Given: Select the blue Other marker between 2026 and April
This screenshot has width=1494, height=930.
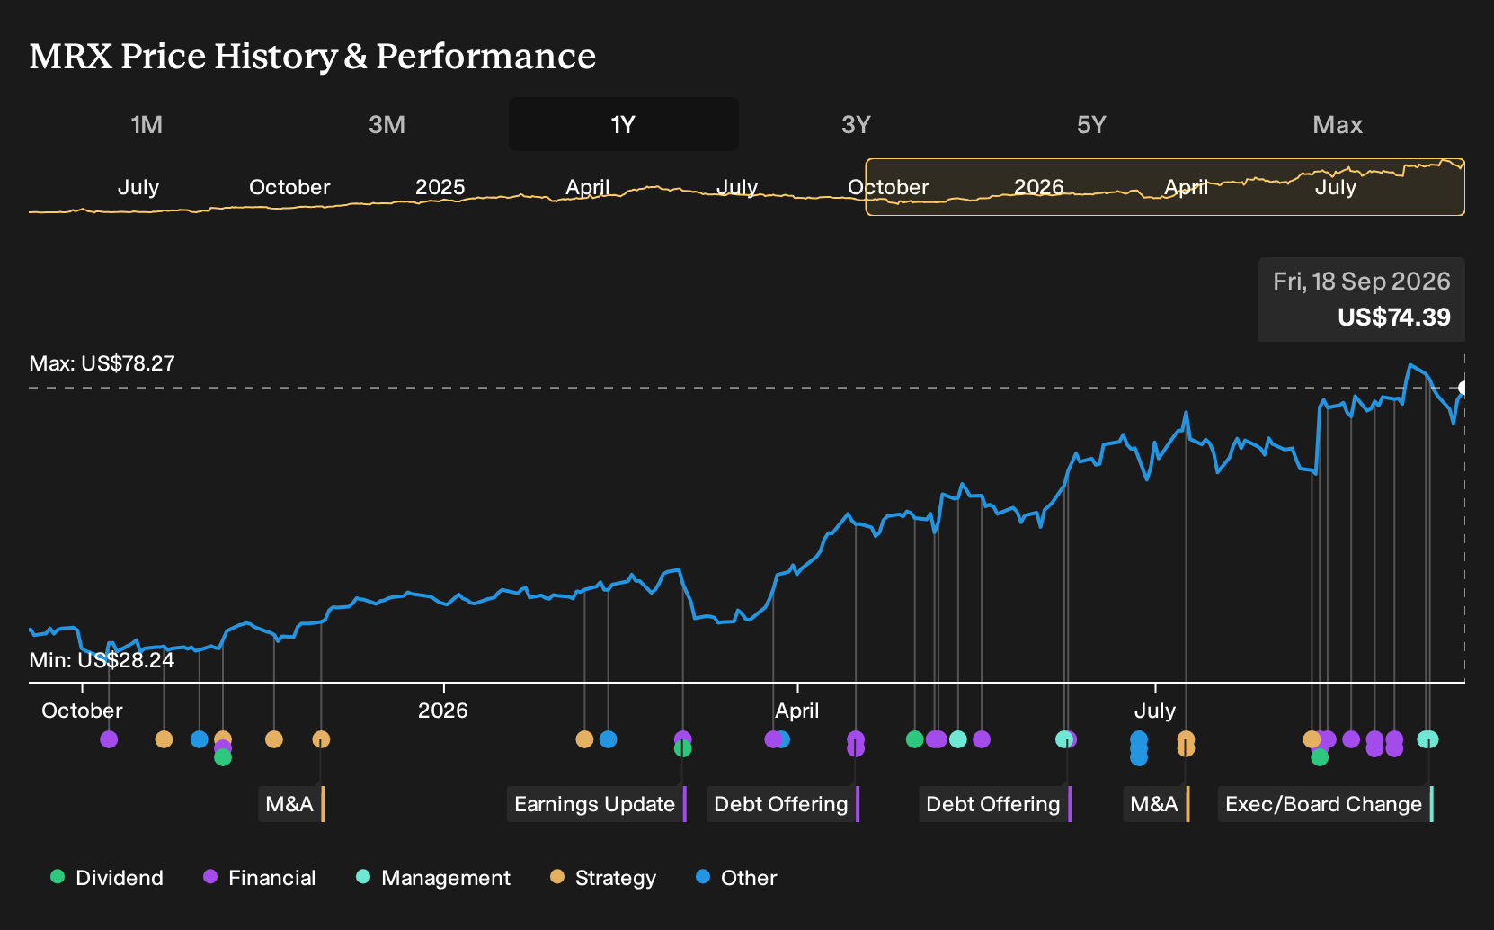Looking at the screenshot, I should click(x=609, y=739).
